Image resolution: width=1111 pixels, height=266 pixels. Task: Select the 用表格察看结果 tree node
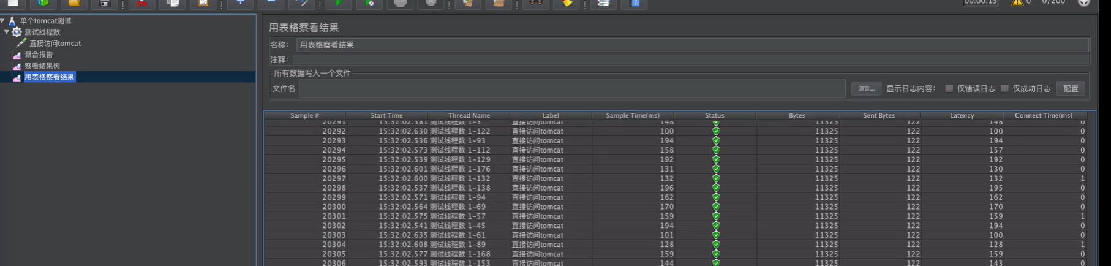click(50, 77)
